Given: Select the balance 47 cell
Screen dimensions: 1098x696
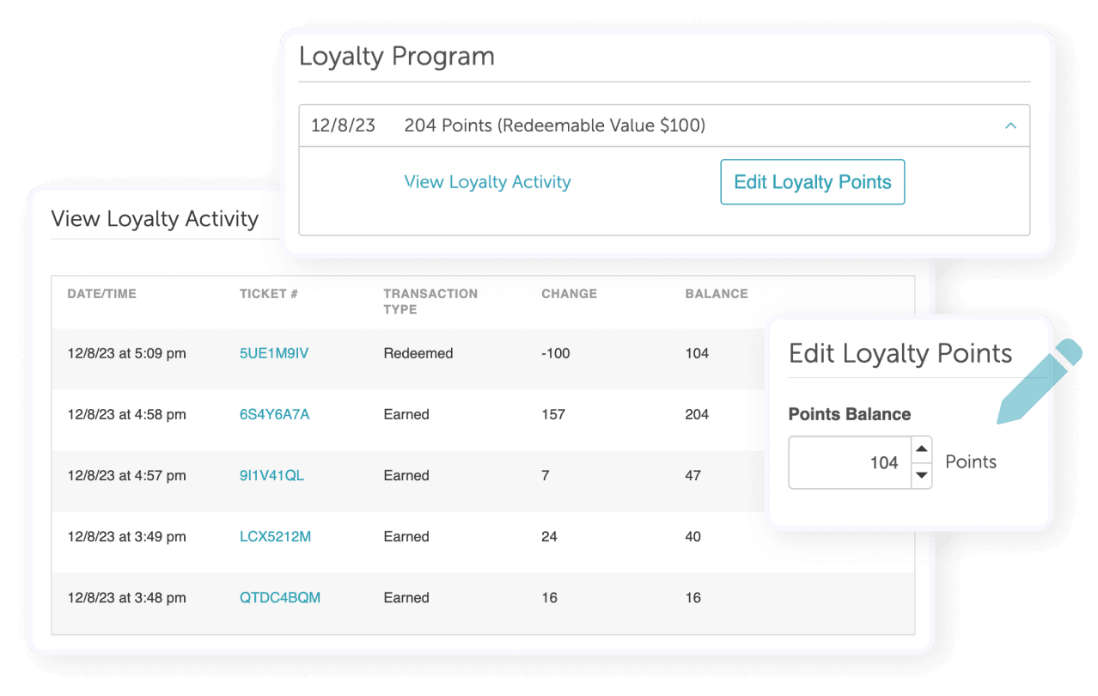Looking at the screenshot, I should 693,475.
